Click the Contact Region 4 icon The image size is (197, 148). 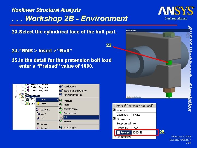(28, 90)
